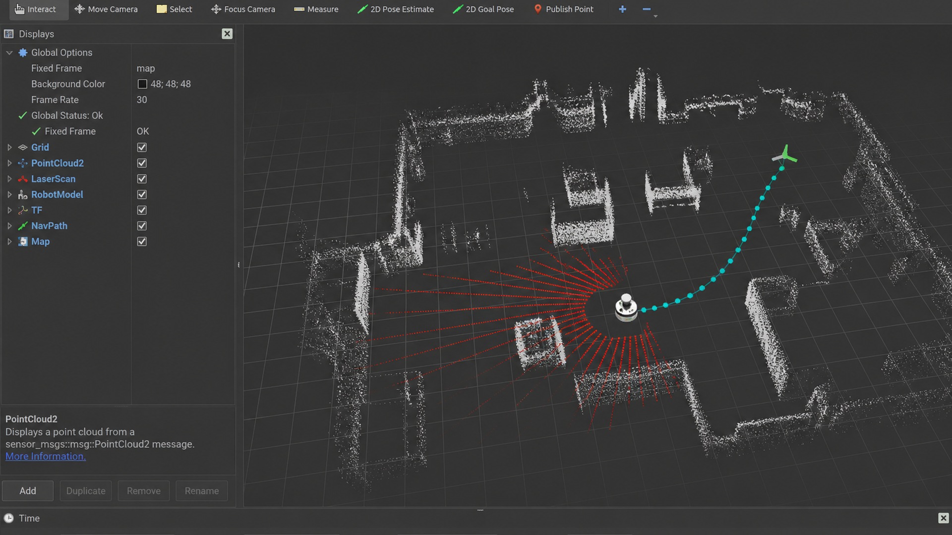Pick the Measure tool
The width and height of the screenshot is (952, 535).
pos(316,9)
